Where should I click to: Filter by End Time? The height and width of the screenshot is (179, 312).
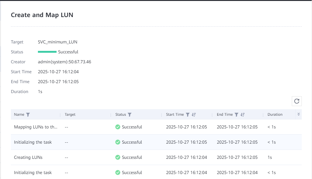coord(236,114)
